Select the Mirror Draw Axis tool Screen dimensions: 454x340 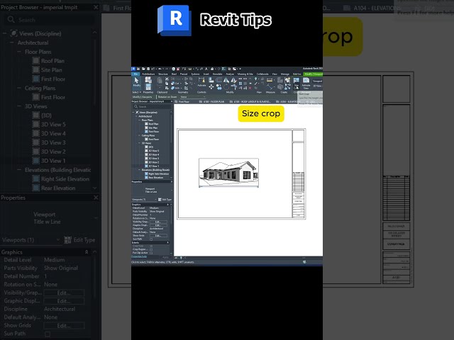click(x=233, y=81)
